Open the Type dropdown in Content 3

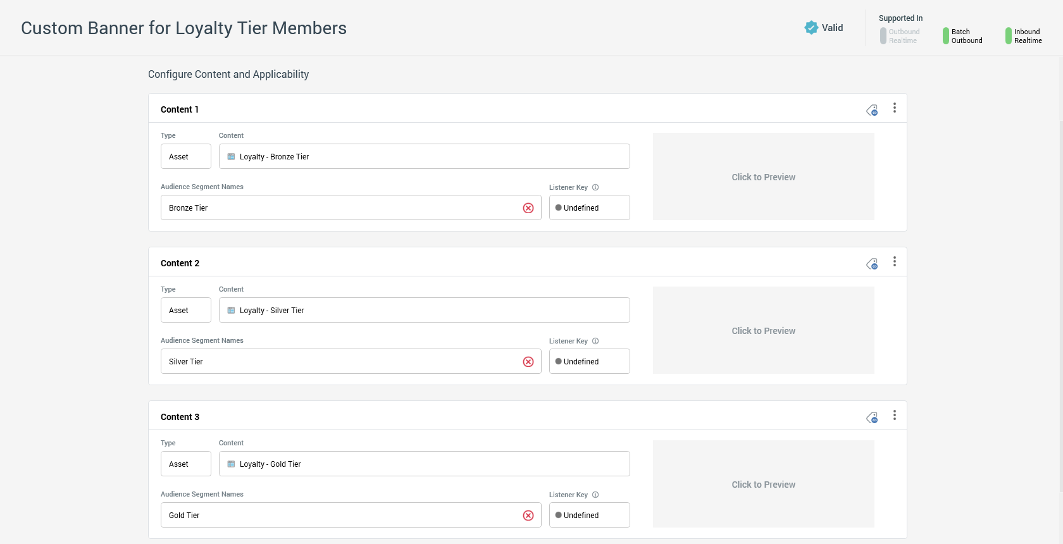pyautogui.click(x=185, y=464)
